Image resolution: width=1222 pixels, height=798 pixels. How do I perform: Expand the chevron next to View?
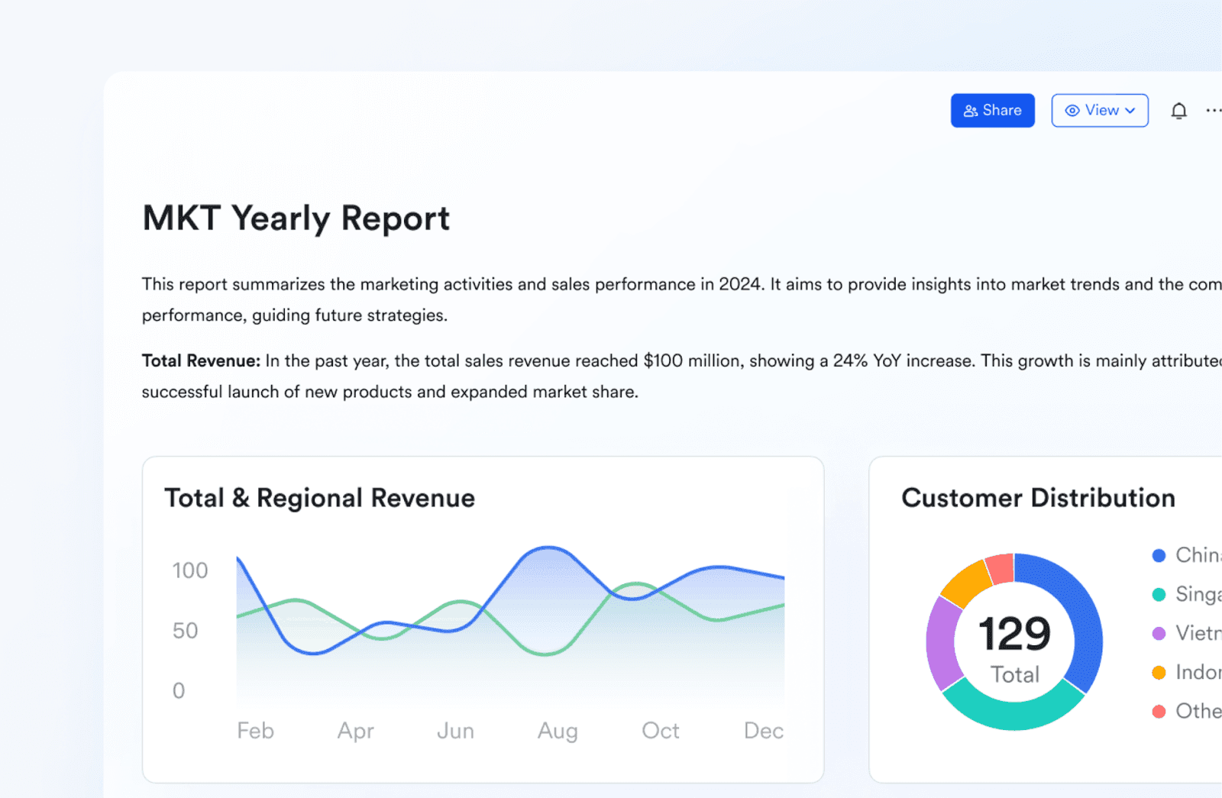point(1130,111)
